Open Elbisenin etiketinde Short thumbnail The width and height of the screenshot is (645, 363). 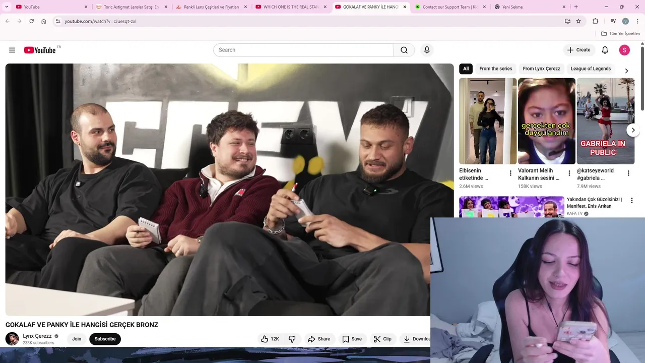click(488, 121)
